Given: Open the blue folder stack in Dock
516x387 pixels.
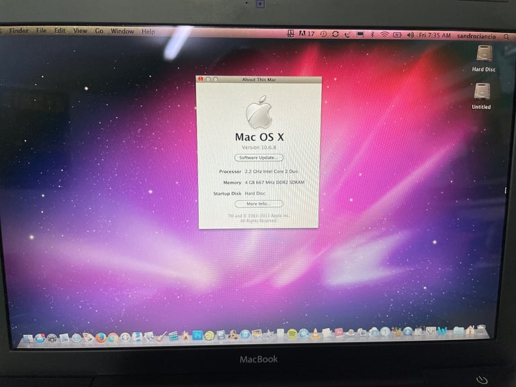Looking at the screenshot, I should tap(459, 331).
